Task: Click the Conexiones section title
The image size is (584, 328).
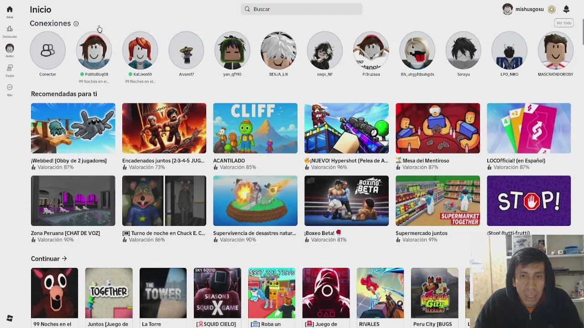Action: tap(50, 23)
